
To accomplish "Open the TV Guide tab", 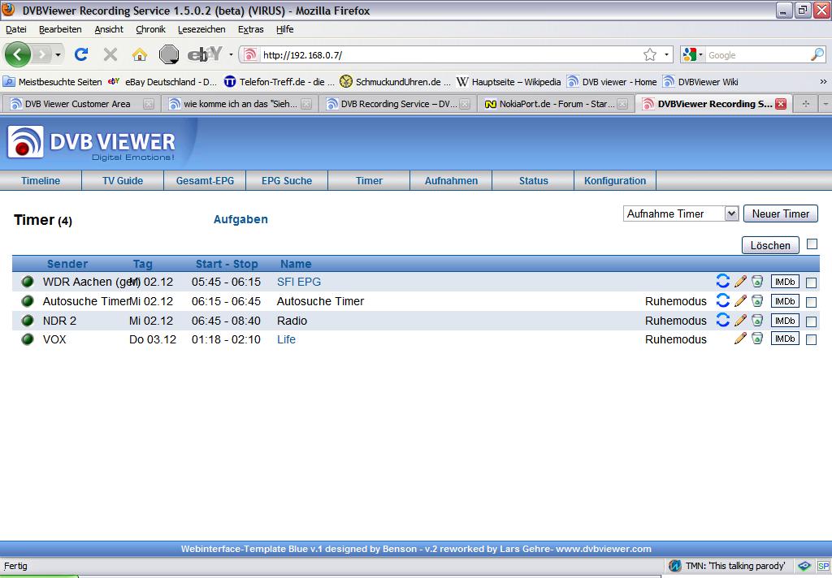I will click(x=123, y=181).
